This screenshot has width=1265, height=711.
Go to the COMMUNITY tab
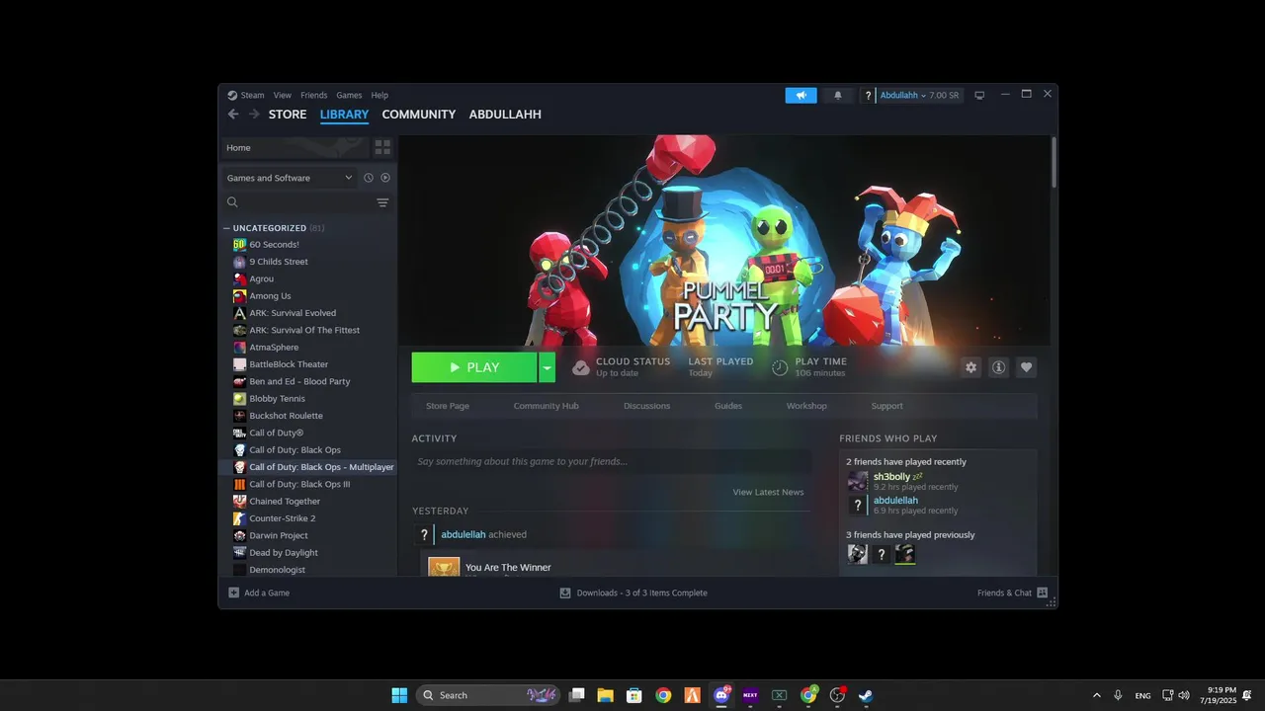(419, 115)
